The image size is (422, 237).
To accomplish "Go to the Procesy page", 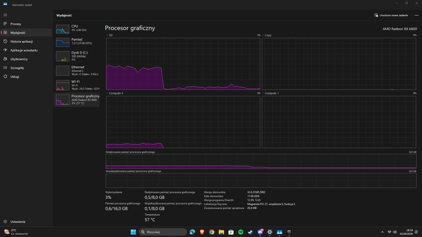I will [x=26, y=24].
